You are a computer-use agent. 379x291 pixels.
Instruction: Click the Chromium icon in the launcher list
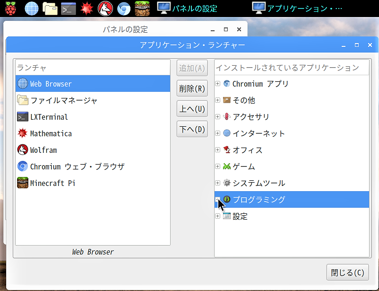pyautogui.click(x=23, y=167)
